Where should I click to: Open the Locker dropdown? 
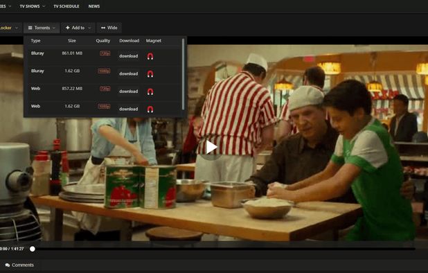[9, 28]
